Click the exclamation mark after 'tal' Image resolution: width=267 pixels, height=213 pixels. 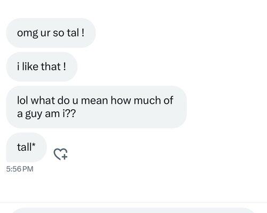click(83, 33)
